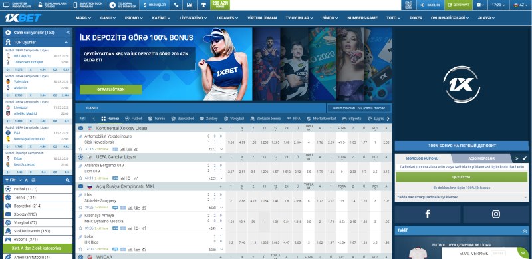The width and height of the screenshot is (532, 259).
Task: Favorite the Atalanta Bergamo U19 match star
Action: (80, 178)
